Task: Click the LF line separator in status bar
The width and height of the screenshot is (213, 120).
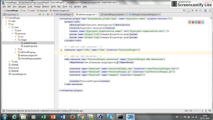Action: tap(191, 111)
